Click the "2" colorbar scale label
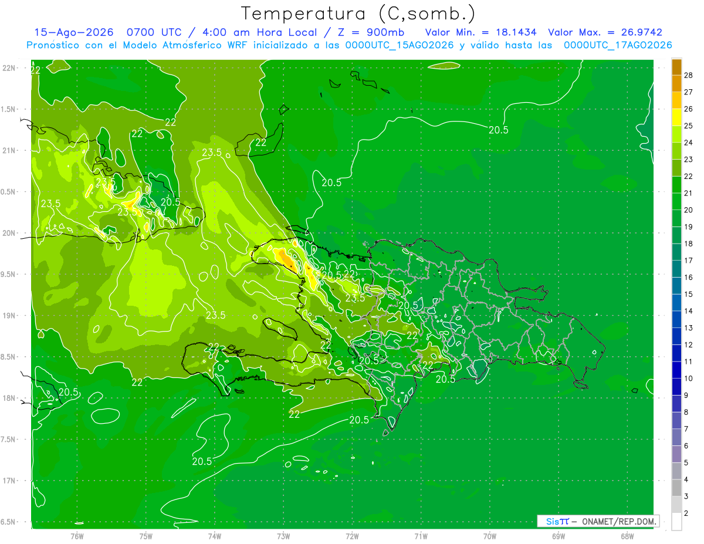This screenshot has width=704, height=544. (x=686, y=513)
